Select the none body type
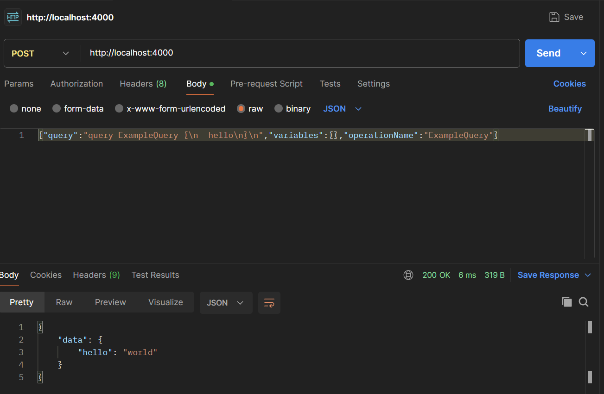 point(14,109)
